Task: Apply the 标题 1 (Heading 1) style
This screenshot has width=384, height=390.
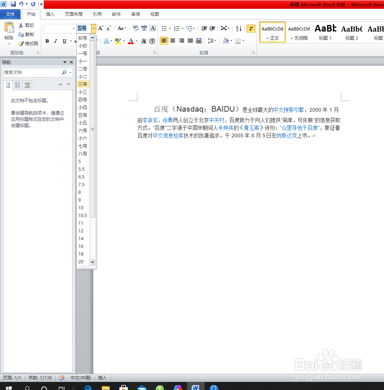Action: 325,32
